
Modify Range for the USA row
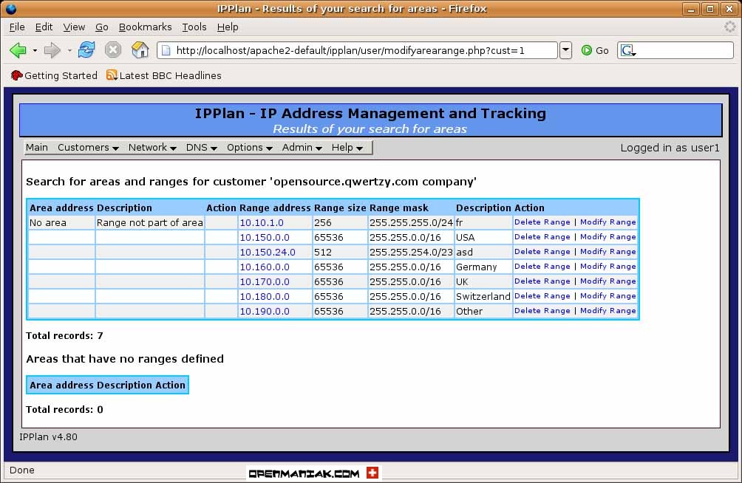tap(608, 236)
